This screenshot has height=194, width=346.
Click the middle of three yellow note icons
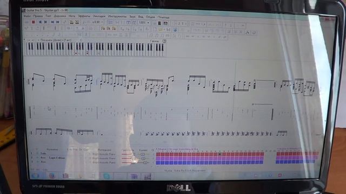(x=108, y=29)
